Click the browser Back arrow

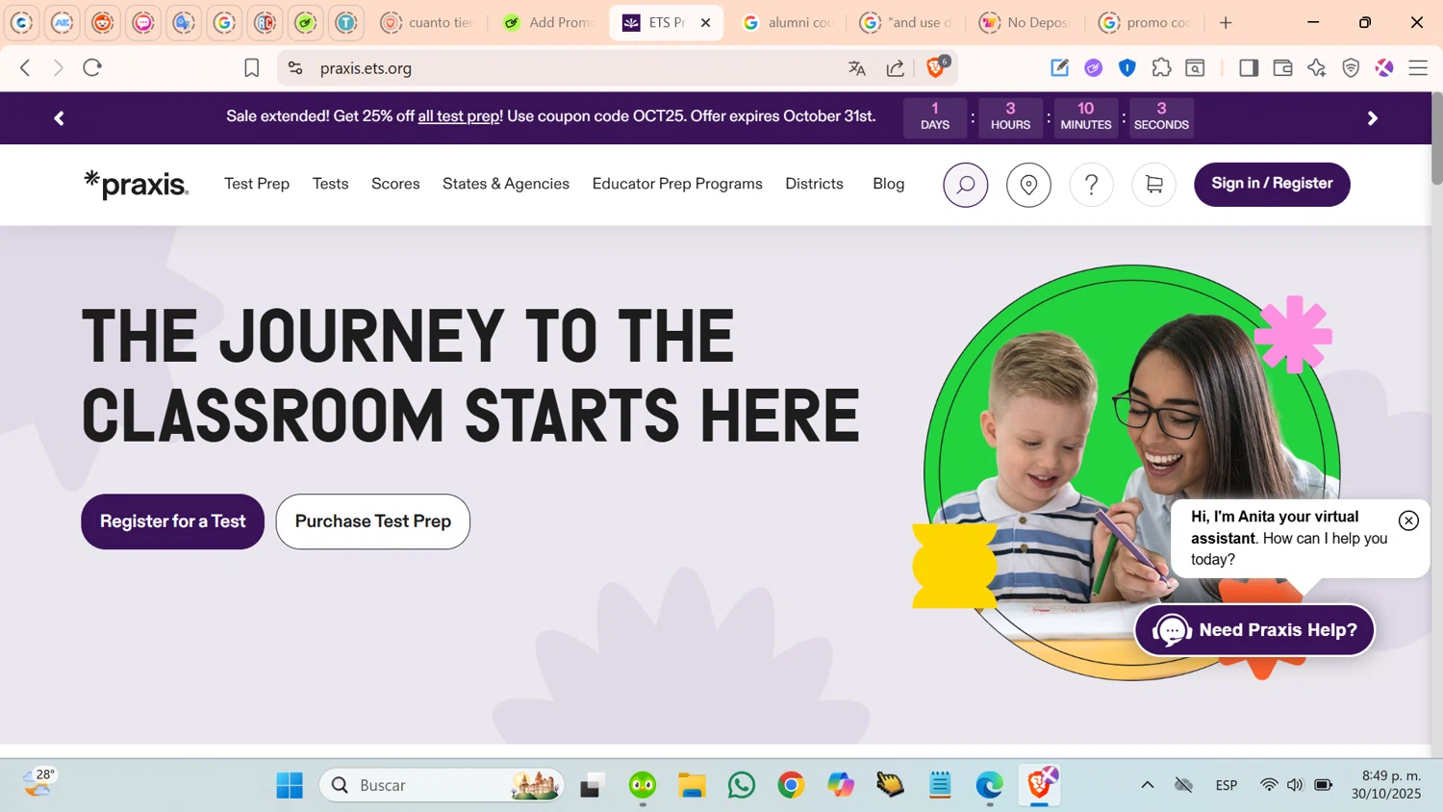(x=25, y=67)
